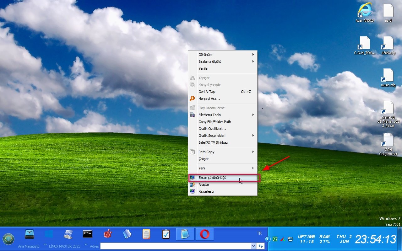This screenshot has width=402, height=251.
Task: Click the blue Windows logo taskbar icon
Action: coord(49,234)
